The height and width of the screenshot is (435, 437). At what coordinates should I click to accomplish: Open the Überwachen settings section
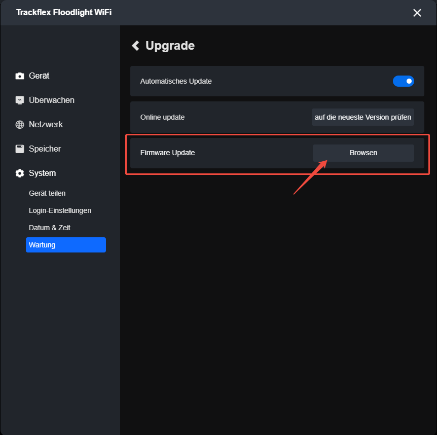coord(51,100)
